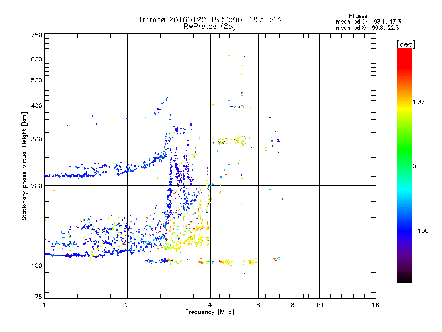Select the 'mean, sd,O: -93.1, 17.3' statistic
Viewport: 442px width, 332px height.
pyautogui.click(x=368, y=22)
